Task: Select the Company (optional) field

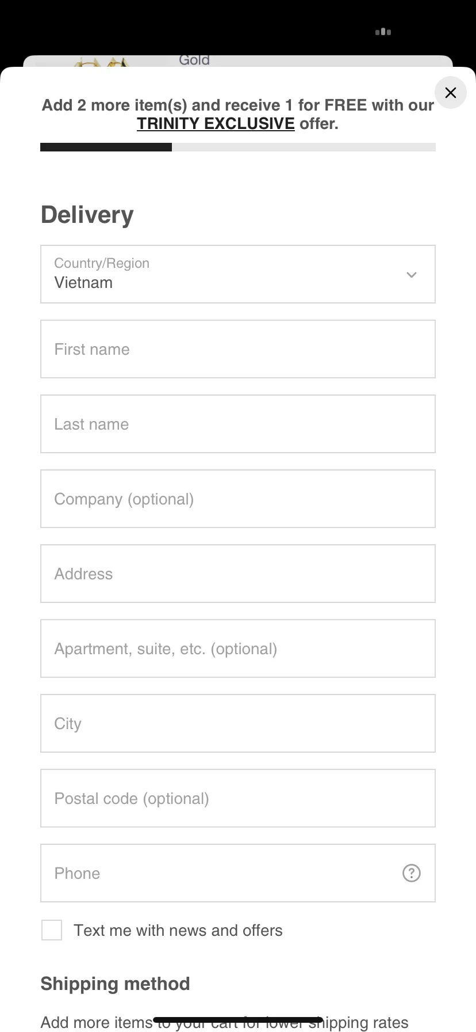Action: tap(237, 499)
